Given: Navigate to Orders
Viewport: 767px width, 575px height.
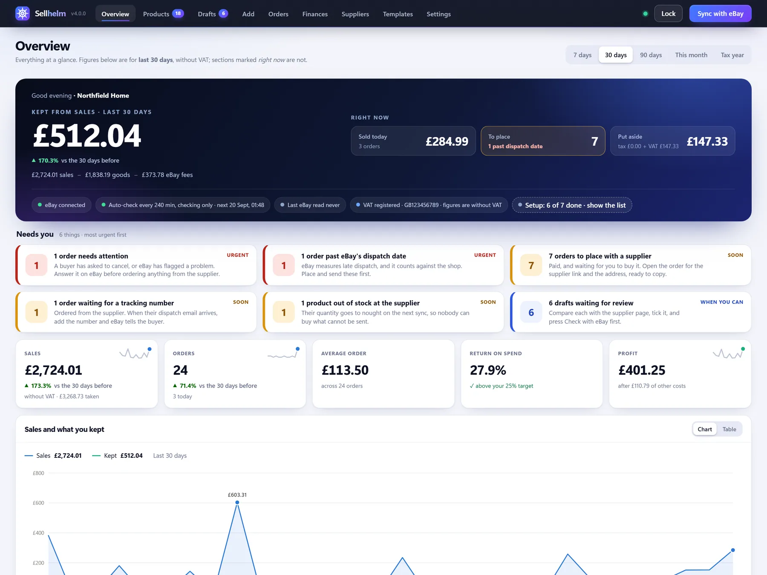Looking at the screenshot, I should pos(278,14).
